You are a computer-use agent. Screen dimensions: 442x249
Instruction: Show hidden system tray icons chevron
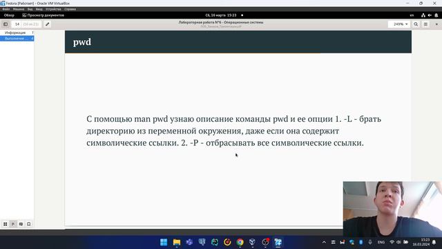324,242
